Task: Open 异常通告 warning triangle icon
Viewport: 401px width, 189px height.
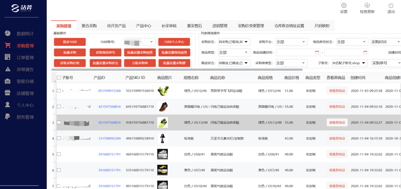Action: point(8,69)
